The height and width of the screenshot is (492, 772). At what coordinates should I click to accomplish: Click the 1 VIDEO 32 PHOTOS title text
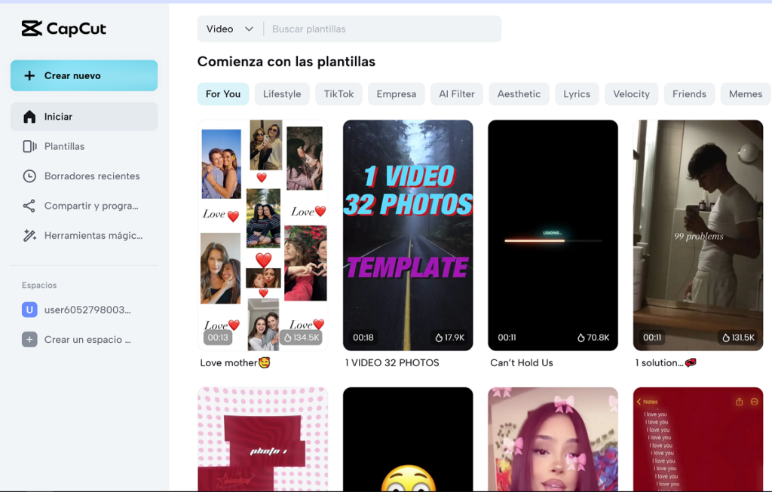(x=392, y=362)
